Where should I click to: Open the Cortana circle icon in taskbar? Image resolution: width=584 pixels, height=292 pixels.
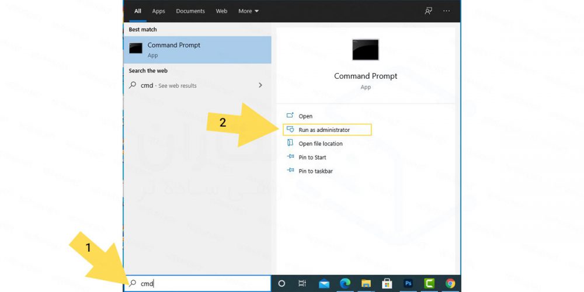pos(281,283)
